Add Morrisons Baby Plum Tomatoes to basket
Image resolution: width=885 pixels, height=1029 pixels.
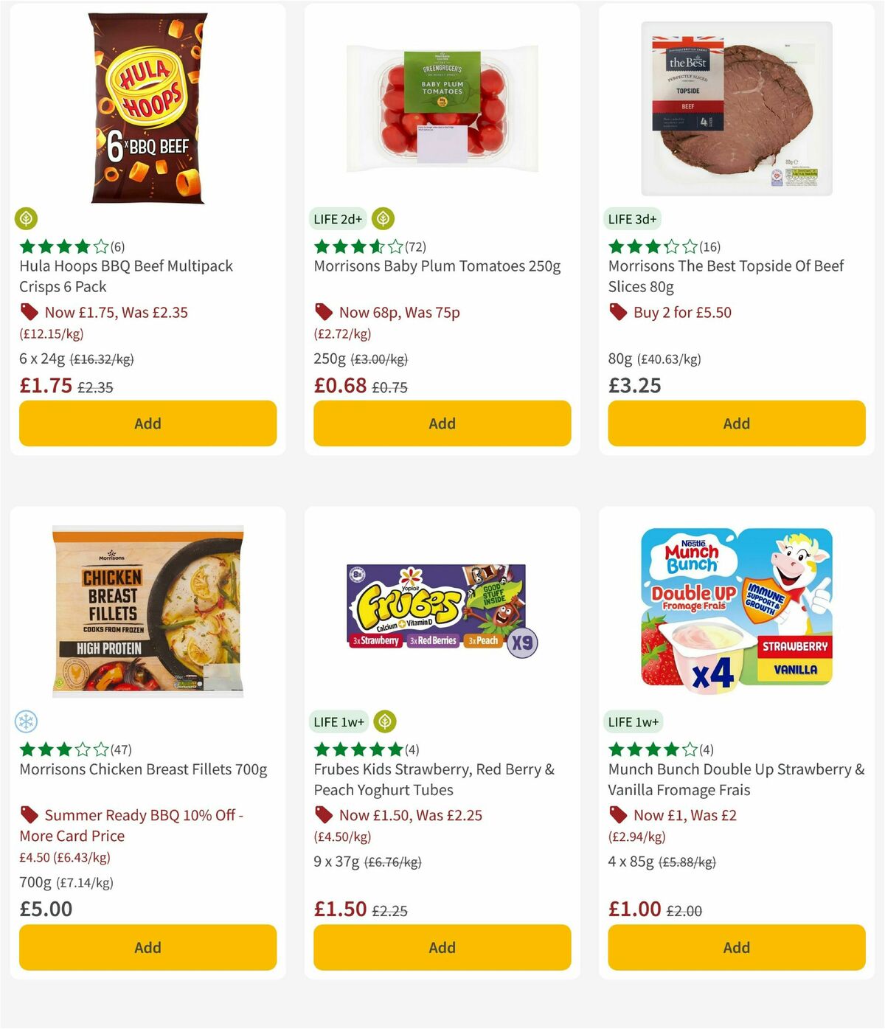(x=441, y=423)
